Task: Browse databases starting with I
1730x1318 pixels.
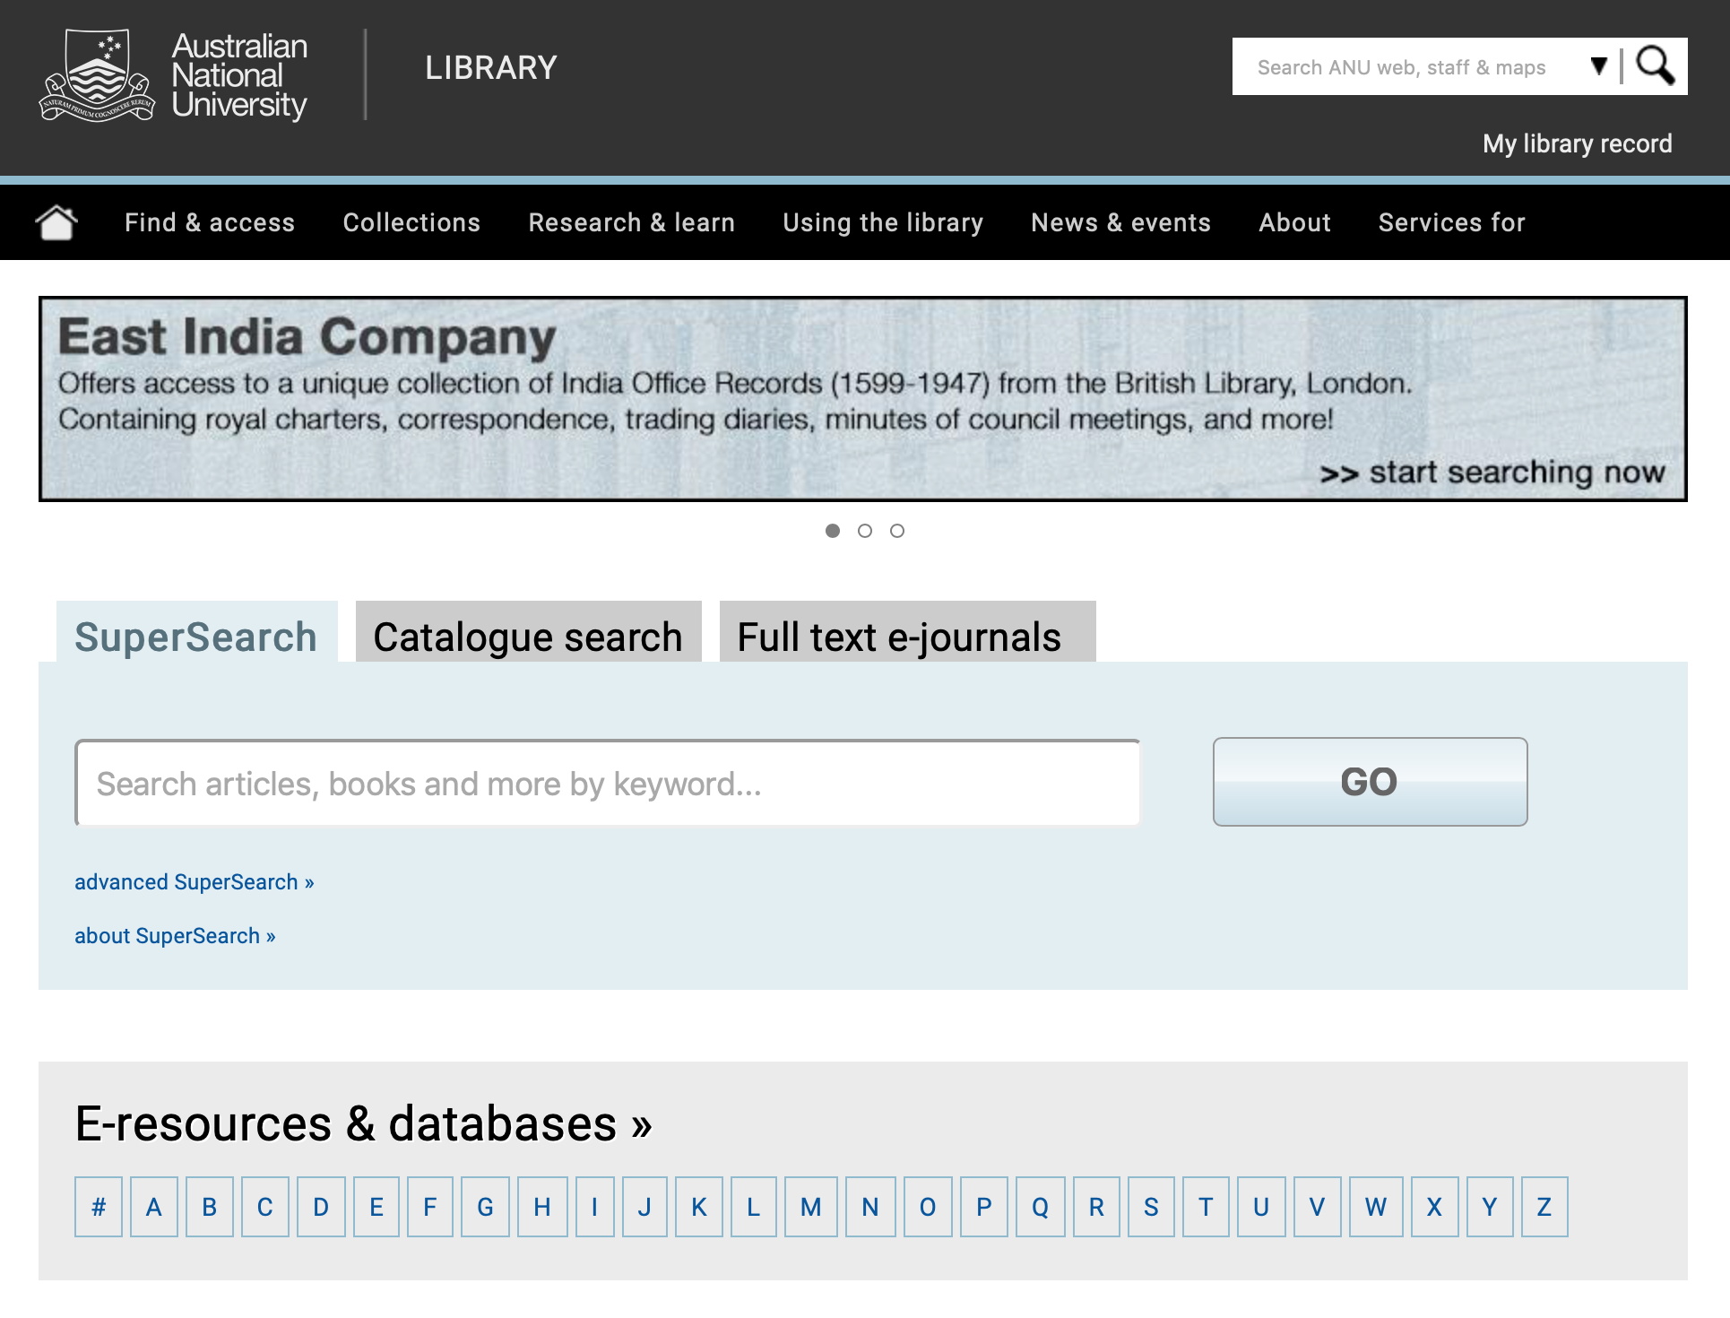Action: point(594,1207)
